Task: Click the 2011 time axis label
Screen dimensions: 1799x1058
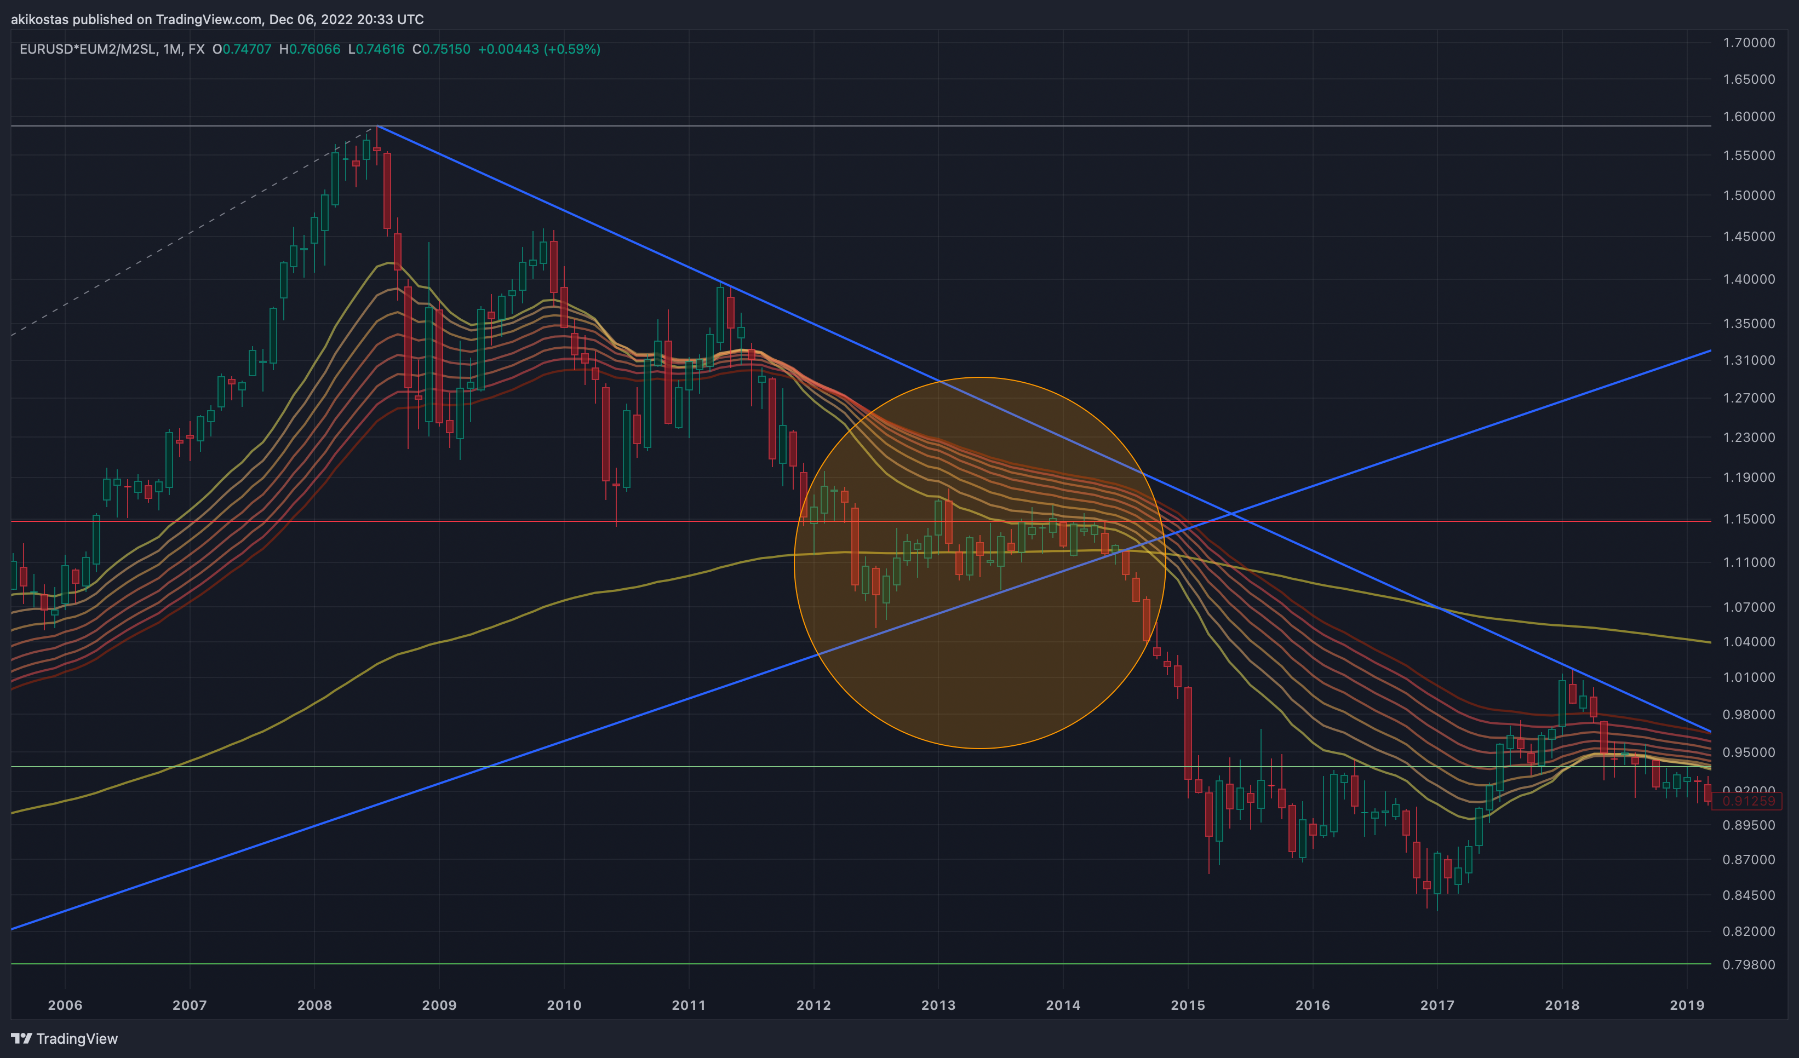Action: [689, 1005]
